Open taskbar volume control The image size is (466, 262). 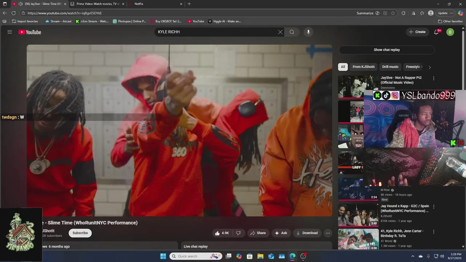pos(442,256)
